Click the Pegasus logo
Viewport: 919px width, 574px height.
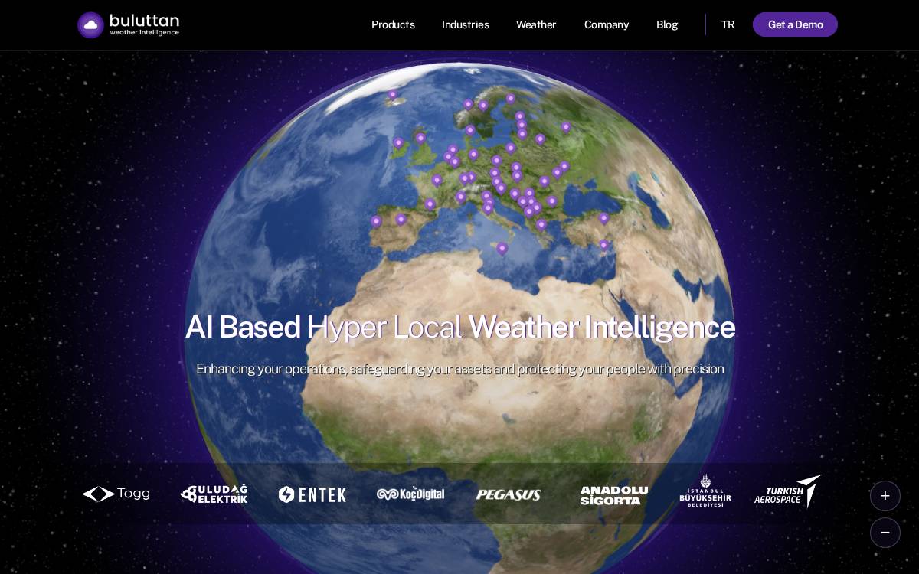[509, 494]
